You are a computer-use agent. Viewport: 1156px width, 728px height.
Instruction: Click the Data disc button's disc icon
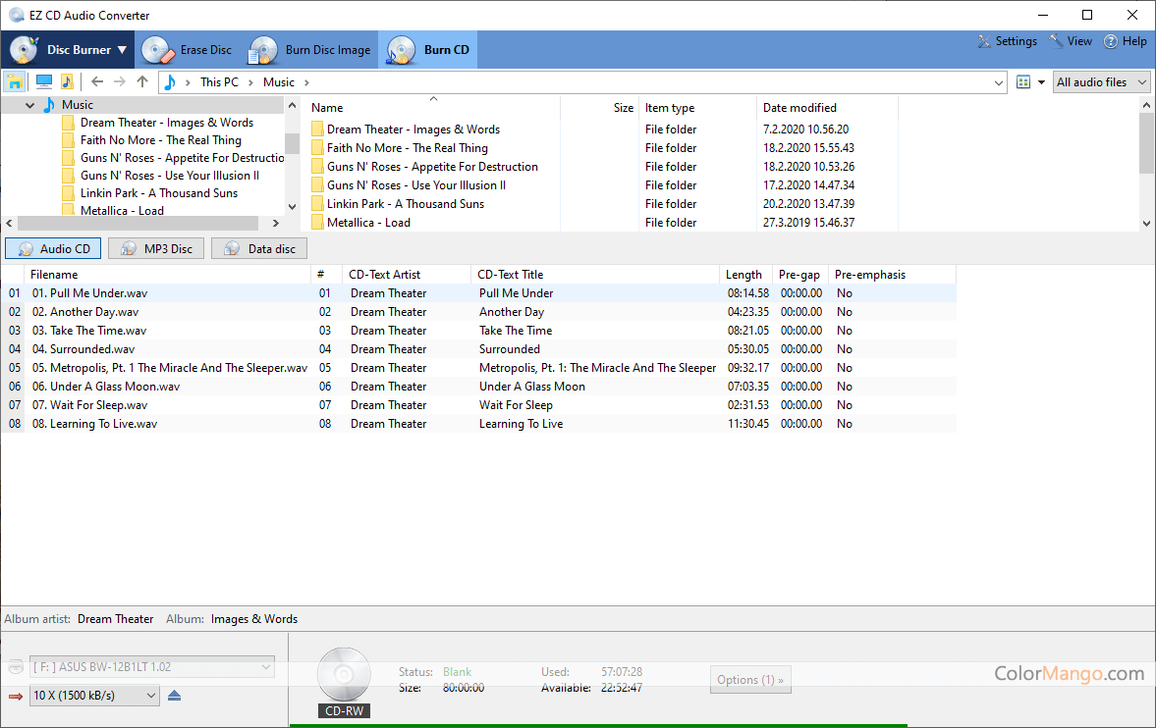click(x=232, y=249)
